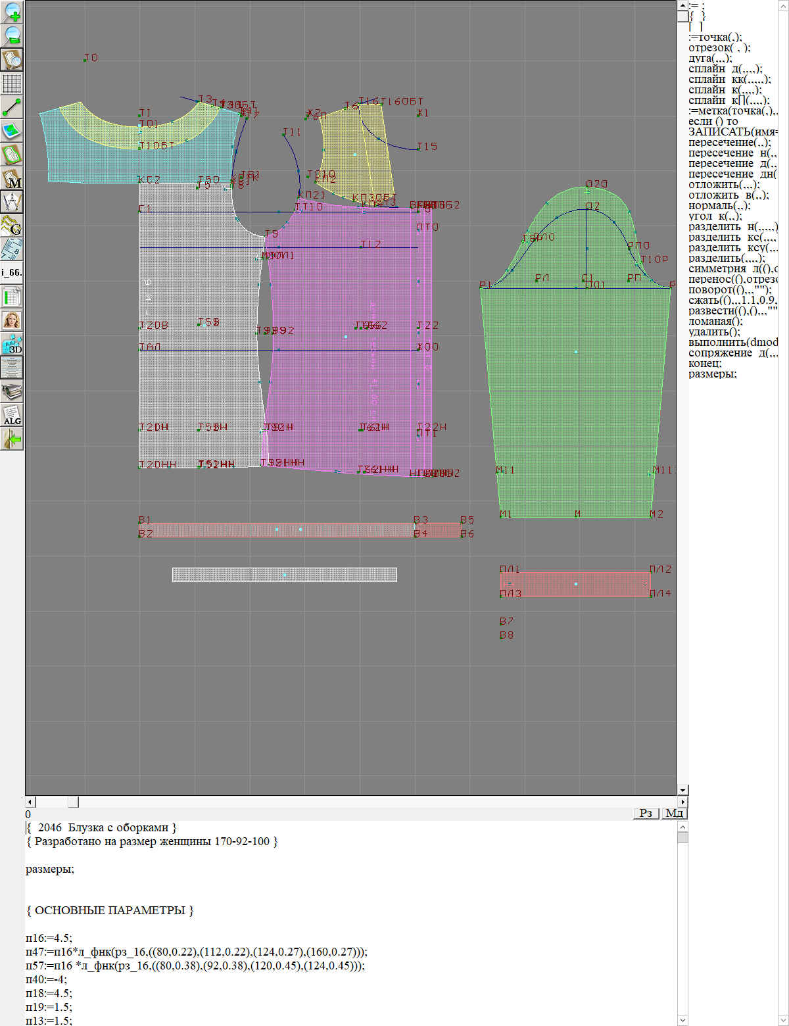789x1026 pixels.
Task: Open the woman's face mannequin icon
Action: pyautogui.click(x=12, y=320)
